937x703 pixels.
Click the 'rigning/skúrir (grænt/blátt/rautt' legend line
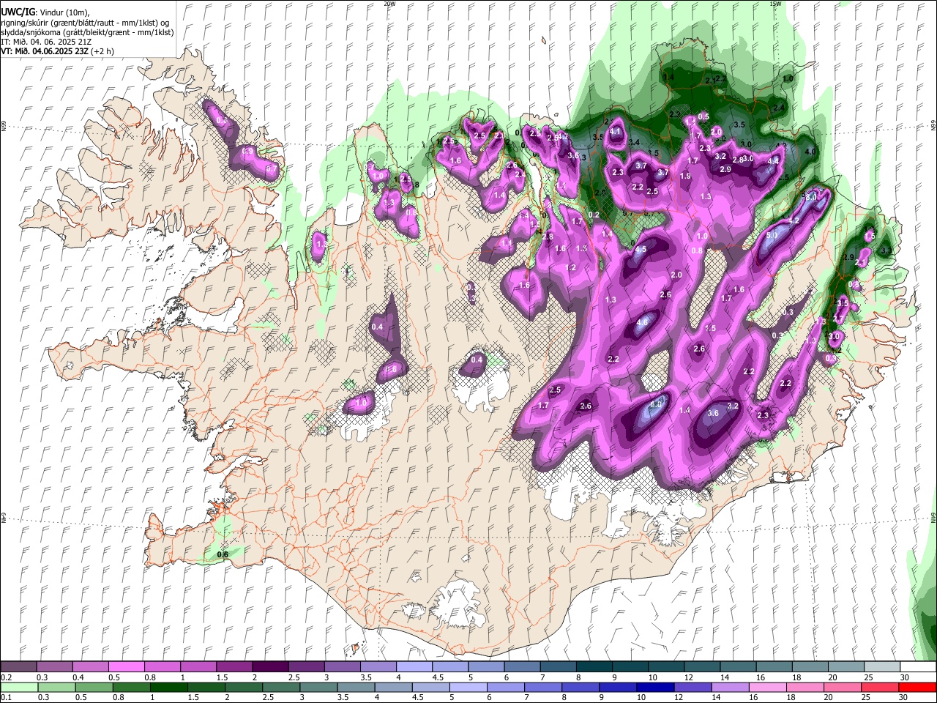tap(85, 22)
